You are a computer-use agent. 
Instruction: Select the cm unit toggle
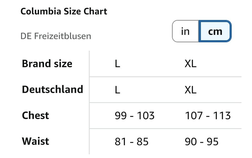215,31
